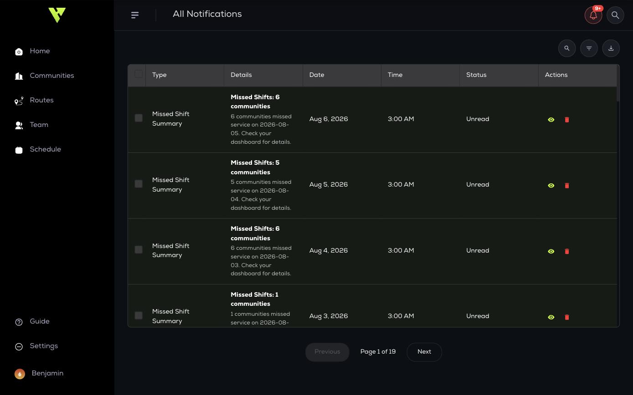Screen dimensions: 633x395
Task: Click the Time column header
Action: (x=420, y=75)
